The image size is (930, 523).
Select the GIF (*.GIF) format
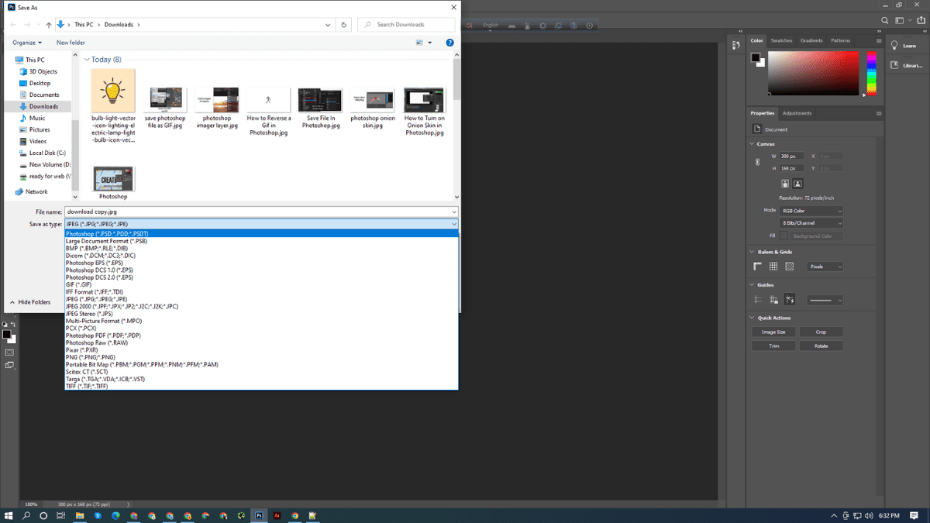[261, 284]
